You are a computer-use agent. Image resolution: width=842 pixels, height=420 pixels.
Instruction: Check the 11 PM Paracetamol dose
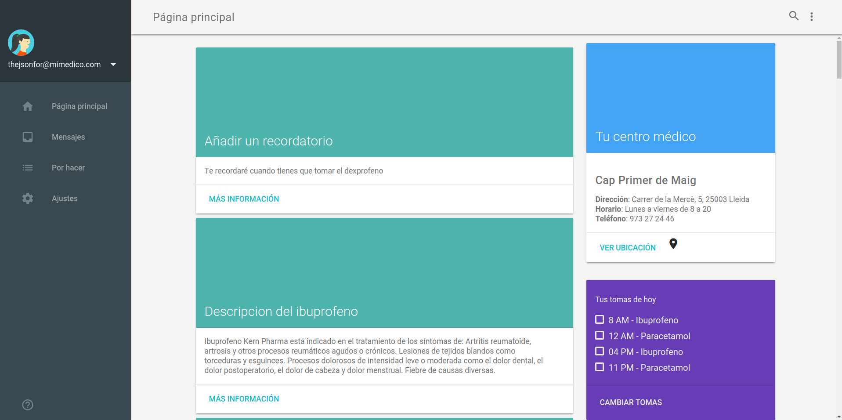599,367
